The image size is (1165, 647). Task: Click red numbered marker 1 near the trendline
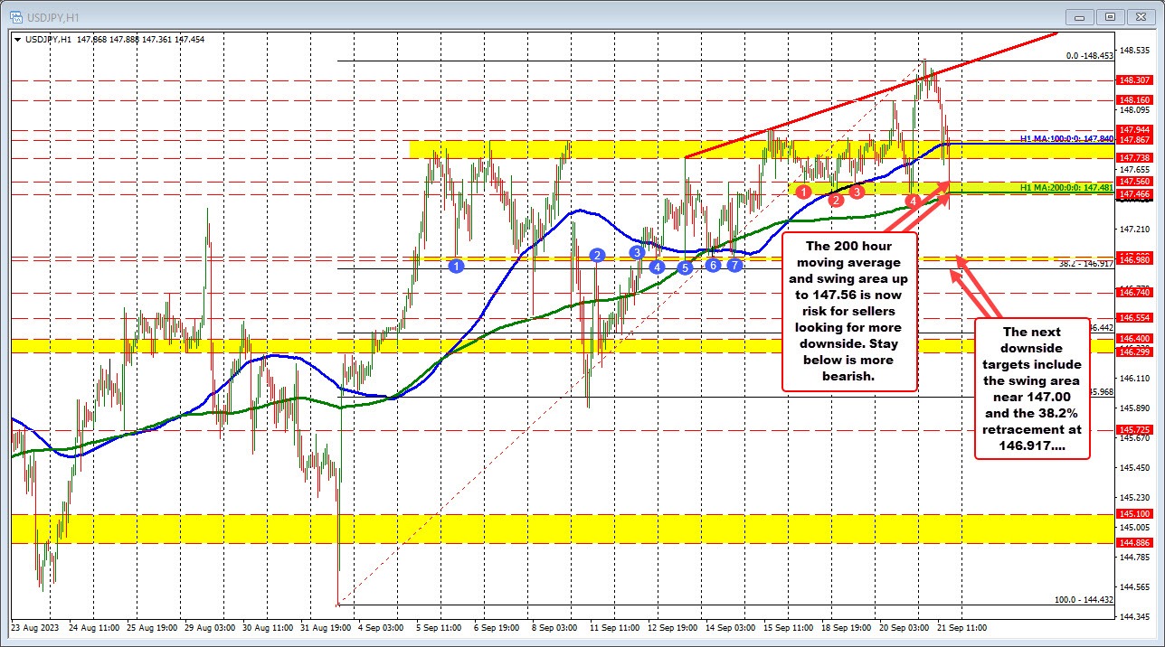coord(803,191)
